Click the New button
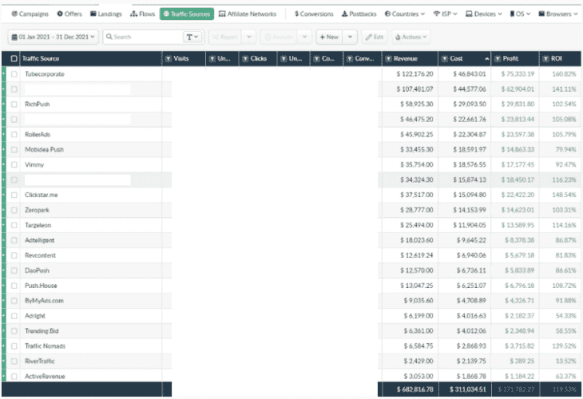The width and height of the screenshot is (583, 399). pyautogui.click(x=329, y=37)
